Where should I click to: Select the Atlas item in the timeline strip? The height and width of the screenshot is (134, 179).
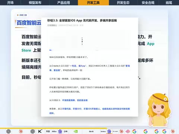click(x=54, y=131)
